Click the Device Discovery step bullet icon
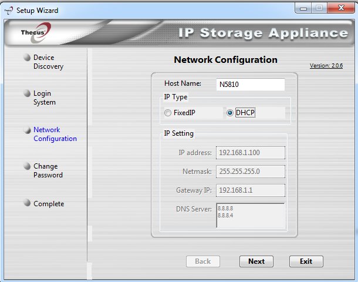This screenshot has width=358, height=282. click(x=26, y=58)
